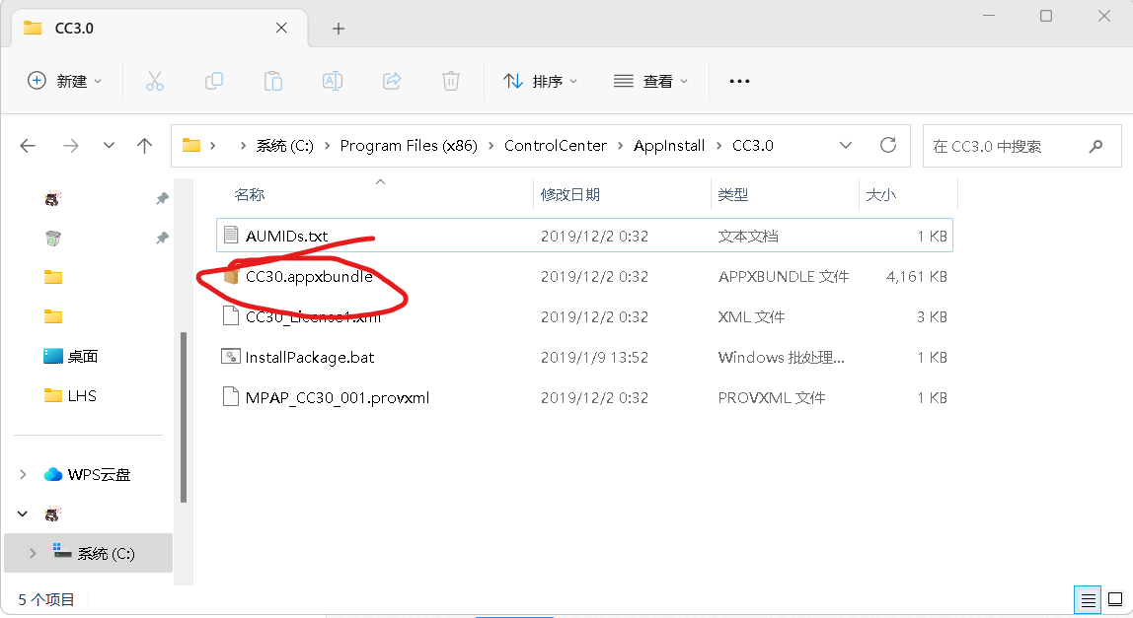This screenshot has width=1133, height=618.
Task: Click the AUMIDs.txt file name
Action: point(286,236)
